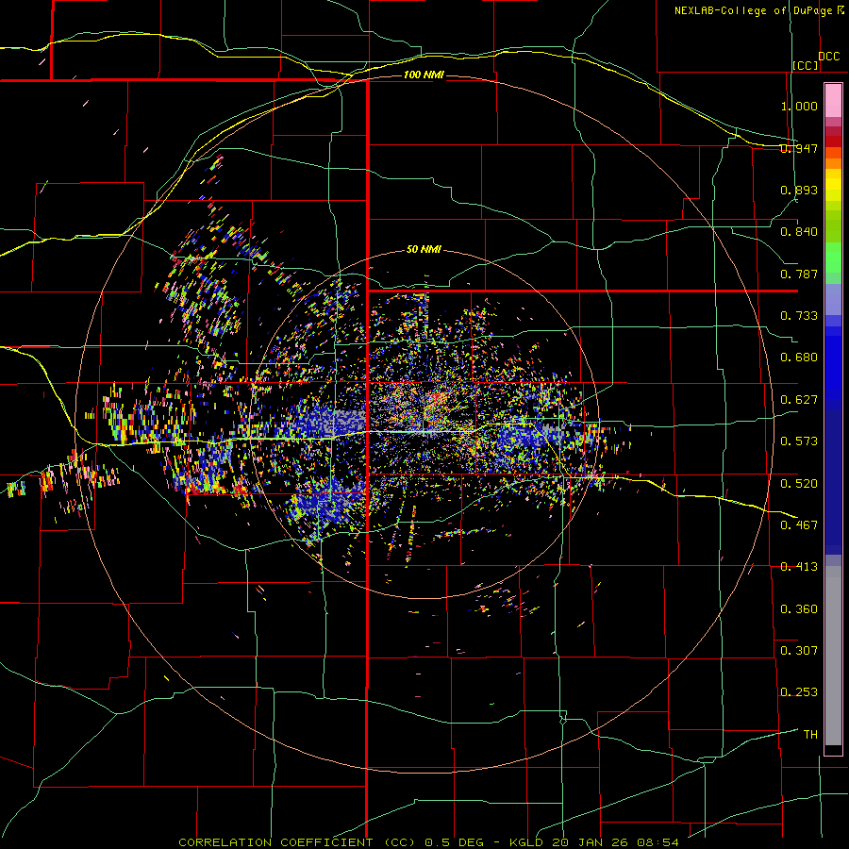Viewport: 849px width, 849px height.
Task: Select the 0.680 legend value
Action: coord(799,358)
